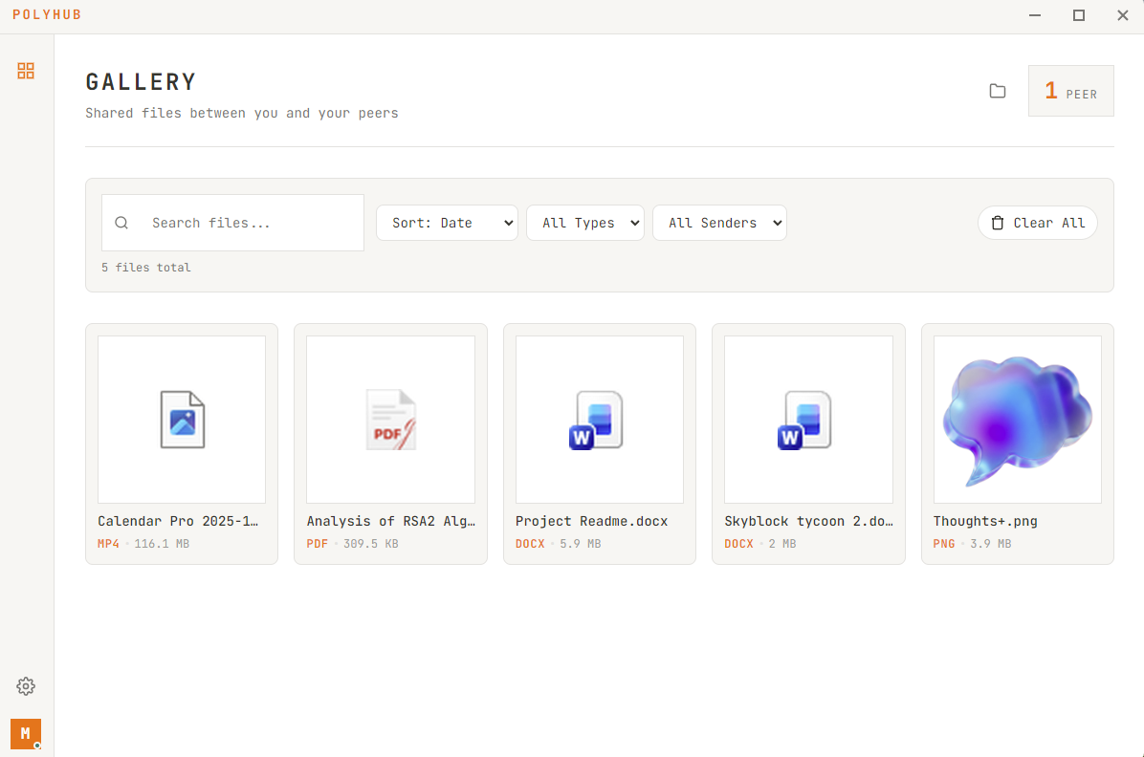
Task: Click the Clear All button
Action: point(1038,223)
